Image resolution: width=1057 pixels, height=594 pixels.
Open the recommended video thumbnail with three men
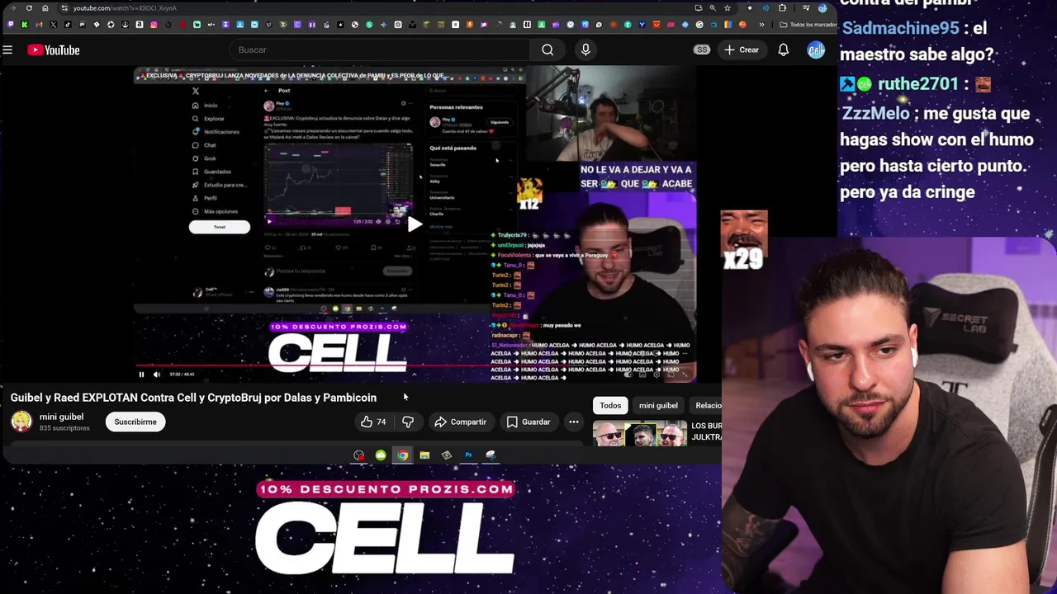[640, 434]
